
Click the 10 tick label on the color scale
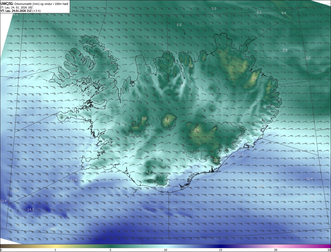coord(165,250)
